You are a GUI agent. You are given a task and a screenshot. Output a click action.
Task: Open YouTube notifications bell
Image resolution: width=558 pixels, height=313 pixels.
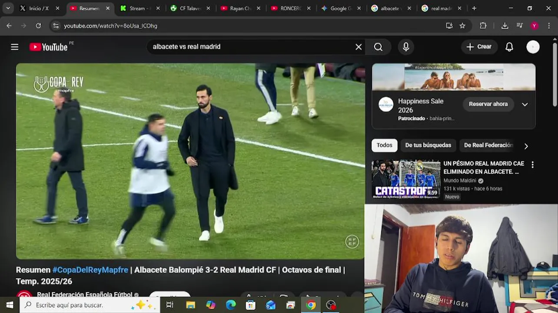tap(509, 47)
